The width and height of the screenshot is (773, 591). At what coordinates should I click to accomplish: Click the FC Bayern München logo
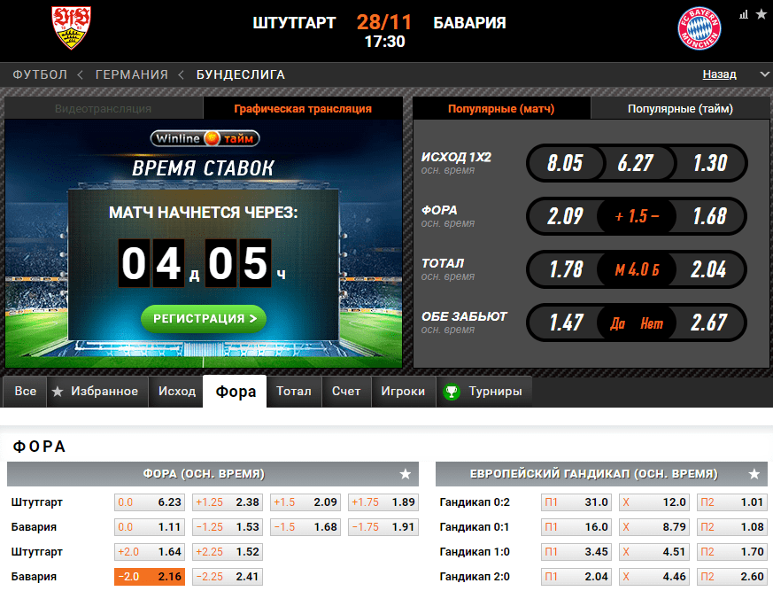pos(699,28)
